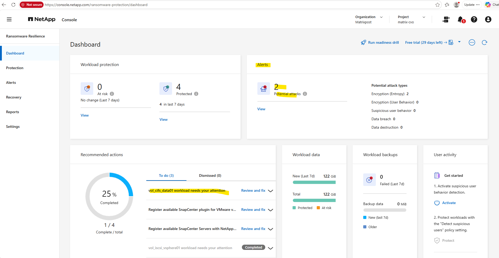Click the Backup data progress bar
The image size is (499, 258).
(x=385, y=210)
